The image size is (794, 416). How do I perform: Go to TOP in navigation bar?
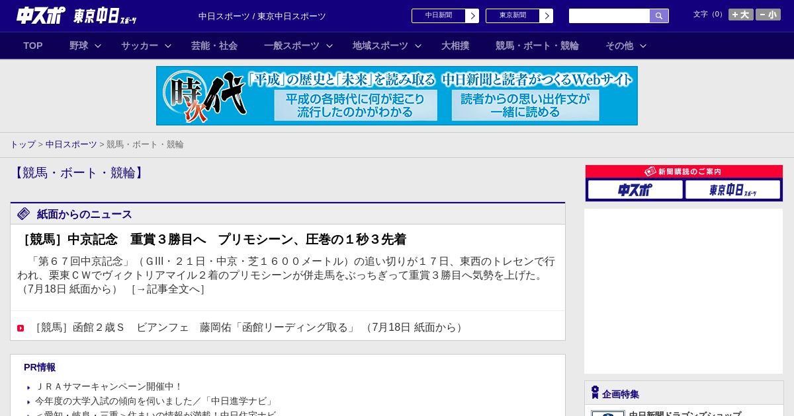tap(33, 46)
